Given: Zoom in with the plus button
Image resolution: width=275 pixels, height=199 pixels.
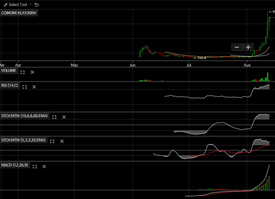Looking at the screenshot, I should 248,47.
